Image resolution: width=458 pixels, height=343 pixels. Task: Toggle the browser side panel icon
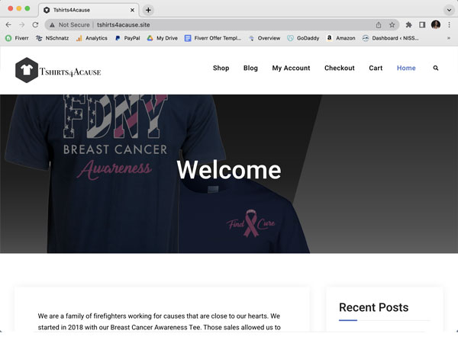click(x=422, y=24)
